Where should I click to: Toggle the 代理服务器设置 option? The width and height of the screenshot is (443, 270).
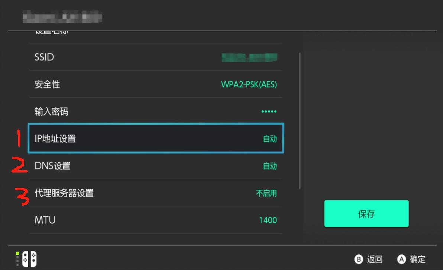coord(156,193)
